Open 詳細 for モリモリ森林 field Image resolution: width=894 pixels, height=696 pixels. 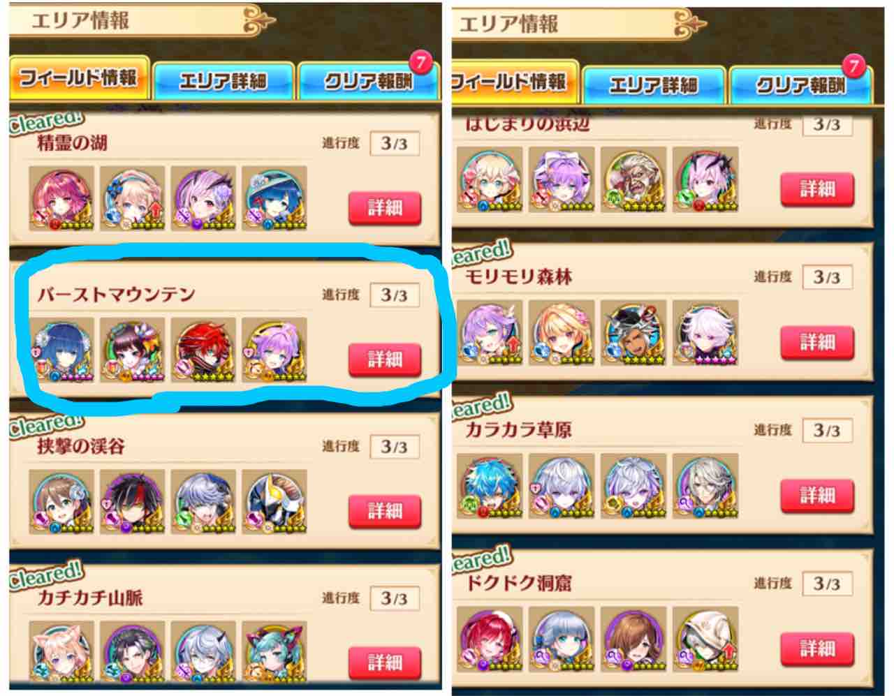point(817,342)
